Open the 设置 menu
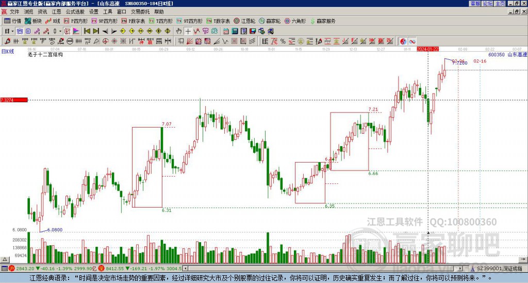Screen dimensions: 528x283 (94, 12)
